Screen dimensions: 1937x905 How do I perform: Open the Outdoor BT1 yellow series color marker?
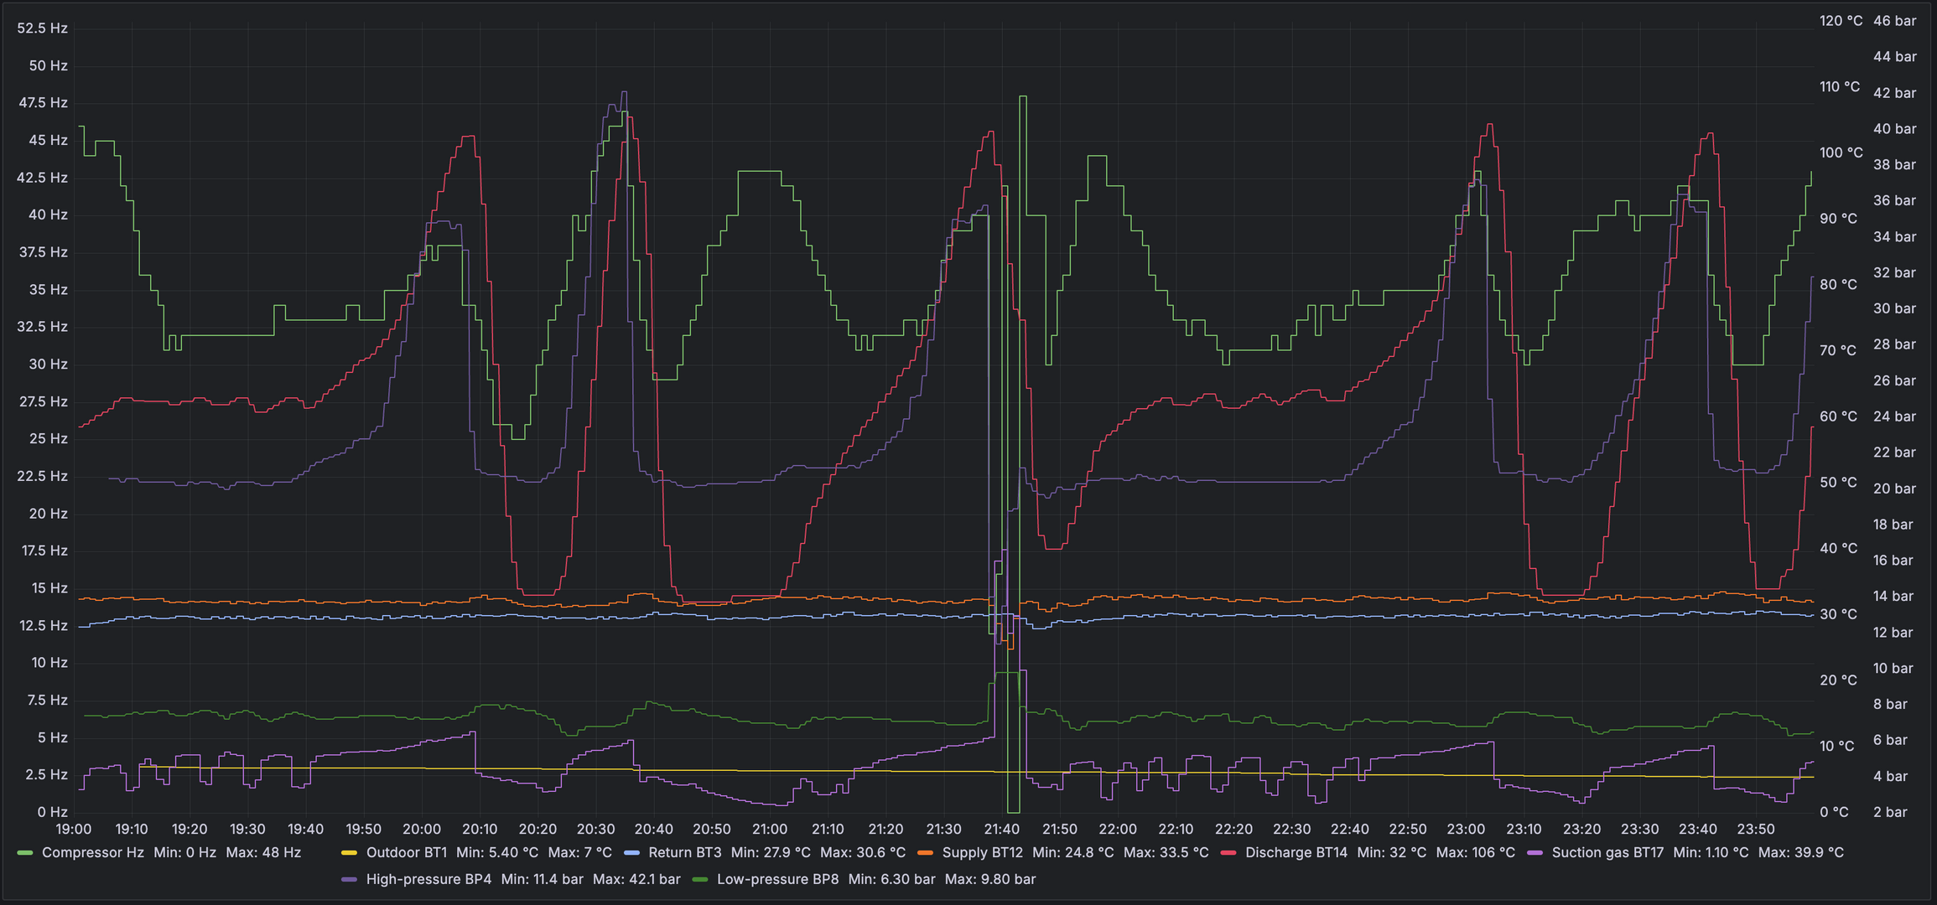click(349, 853)
